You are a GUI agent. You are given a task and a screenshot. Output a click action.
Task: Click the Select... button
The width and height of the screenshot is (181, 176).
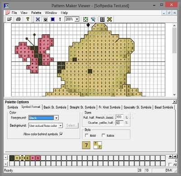click(72, 125)
